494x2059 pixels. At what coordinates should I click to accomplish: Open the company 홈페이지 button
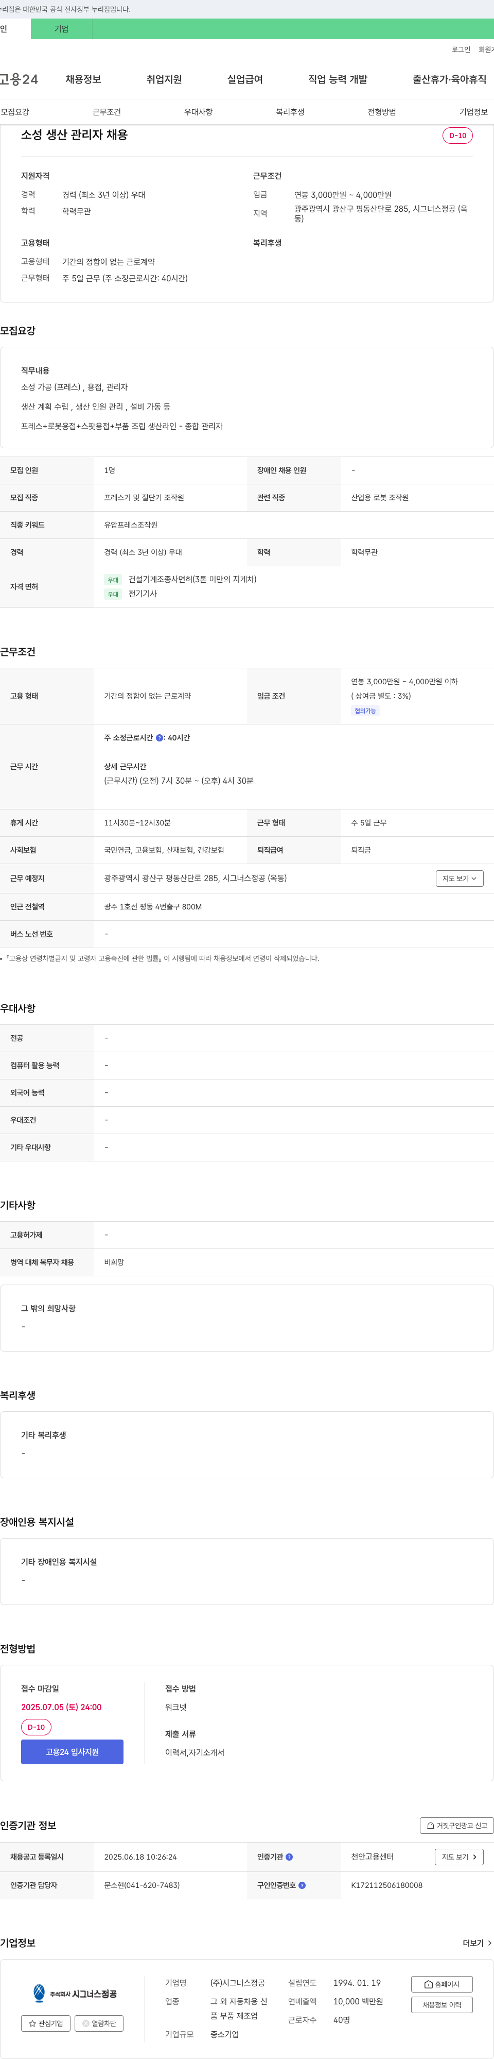(442, 1984)
